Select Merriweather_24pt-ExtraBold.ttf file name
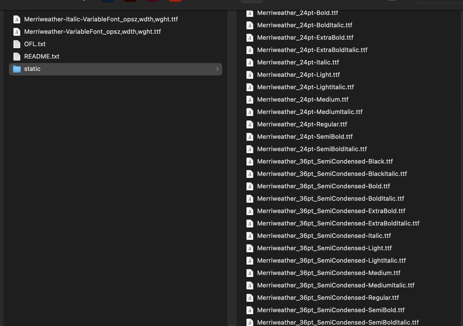This screenshot has width=463, height=326. [x=305, y=37]
